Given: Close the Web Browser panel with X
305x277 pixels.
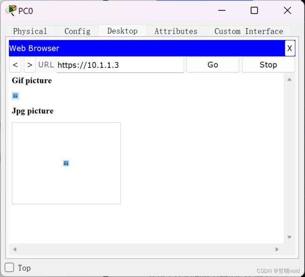Looking at the screenshot, I should point(290,48).
